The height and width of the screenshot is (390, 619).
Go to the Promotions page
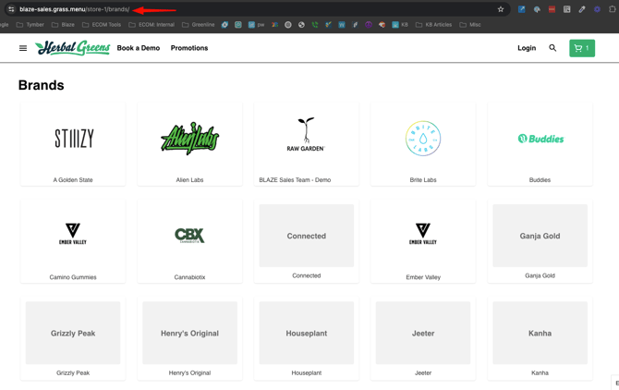pos(189,48)
